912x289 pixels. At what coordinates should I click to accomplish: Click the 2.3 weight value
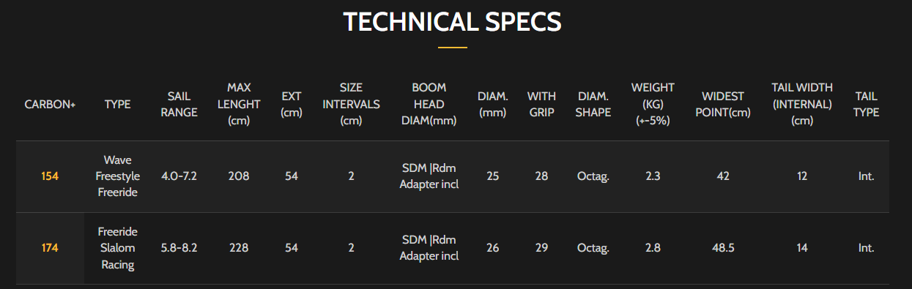(x=653, y=176)
